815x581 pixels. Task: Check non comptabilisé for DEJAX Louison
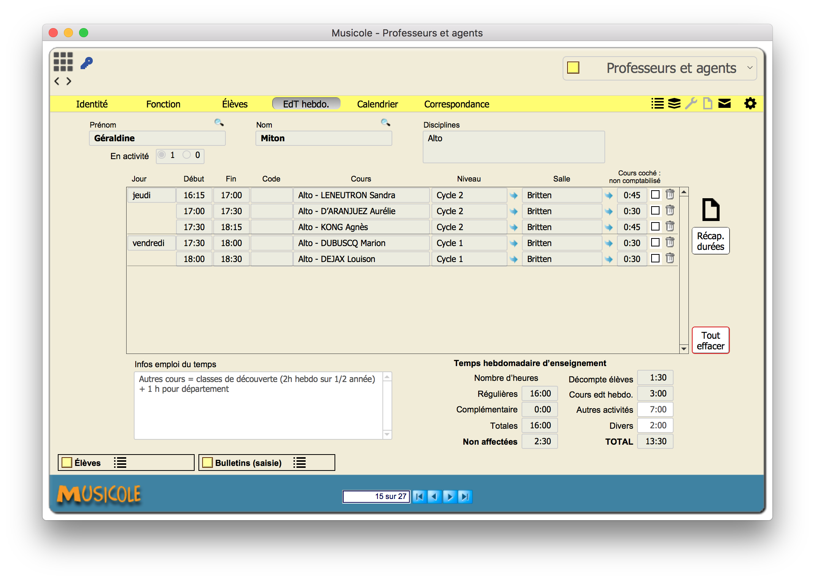[x=655, y=259]
